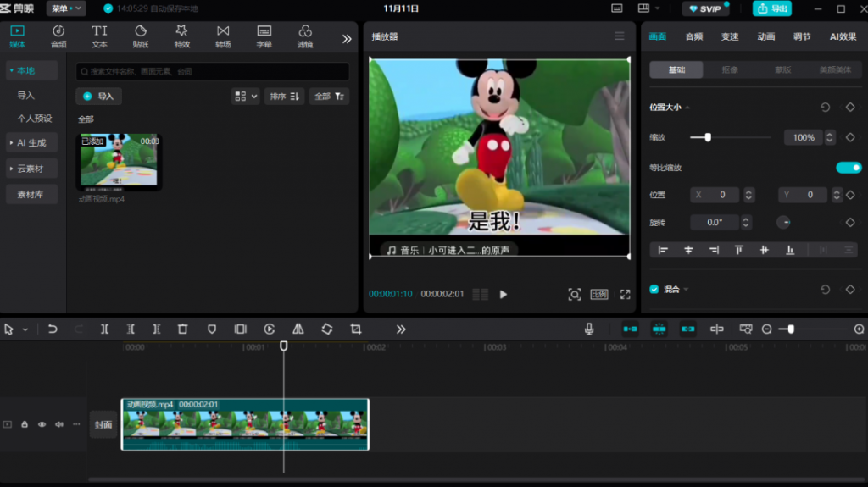868x487 pixels.
Task: Click the 导入 import button with plus icon
Action: (x=98, y=97)
